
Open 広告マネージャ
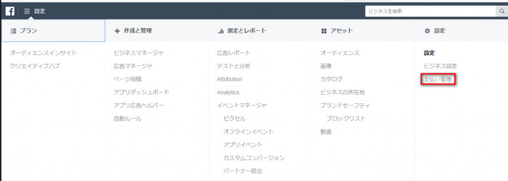tap(133, 66)
